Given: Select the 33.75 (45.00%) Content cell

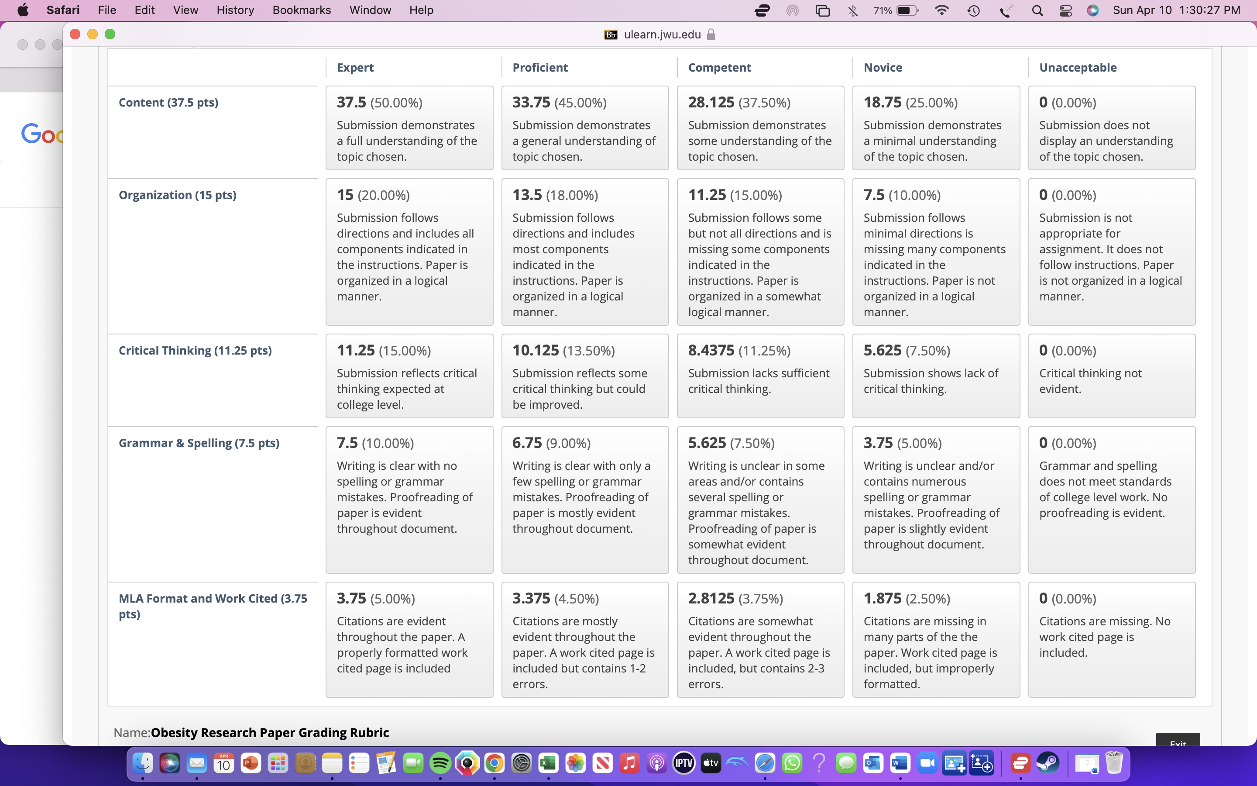Looking at the screenshot, I should point(585,128).
